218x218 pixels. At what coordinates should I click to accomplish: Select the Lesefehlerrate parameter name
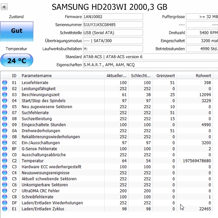tap(35, 82)
